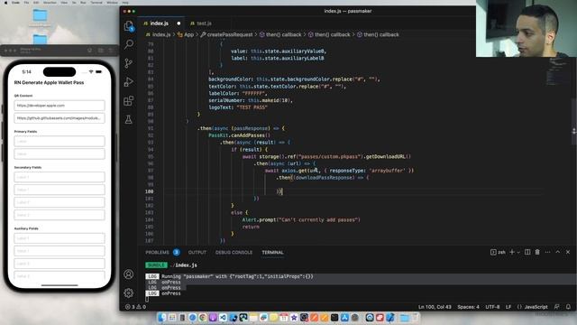Click the logoText "TEST PASS" line

pyautogui.click(x=238, y=107)
